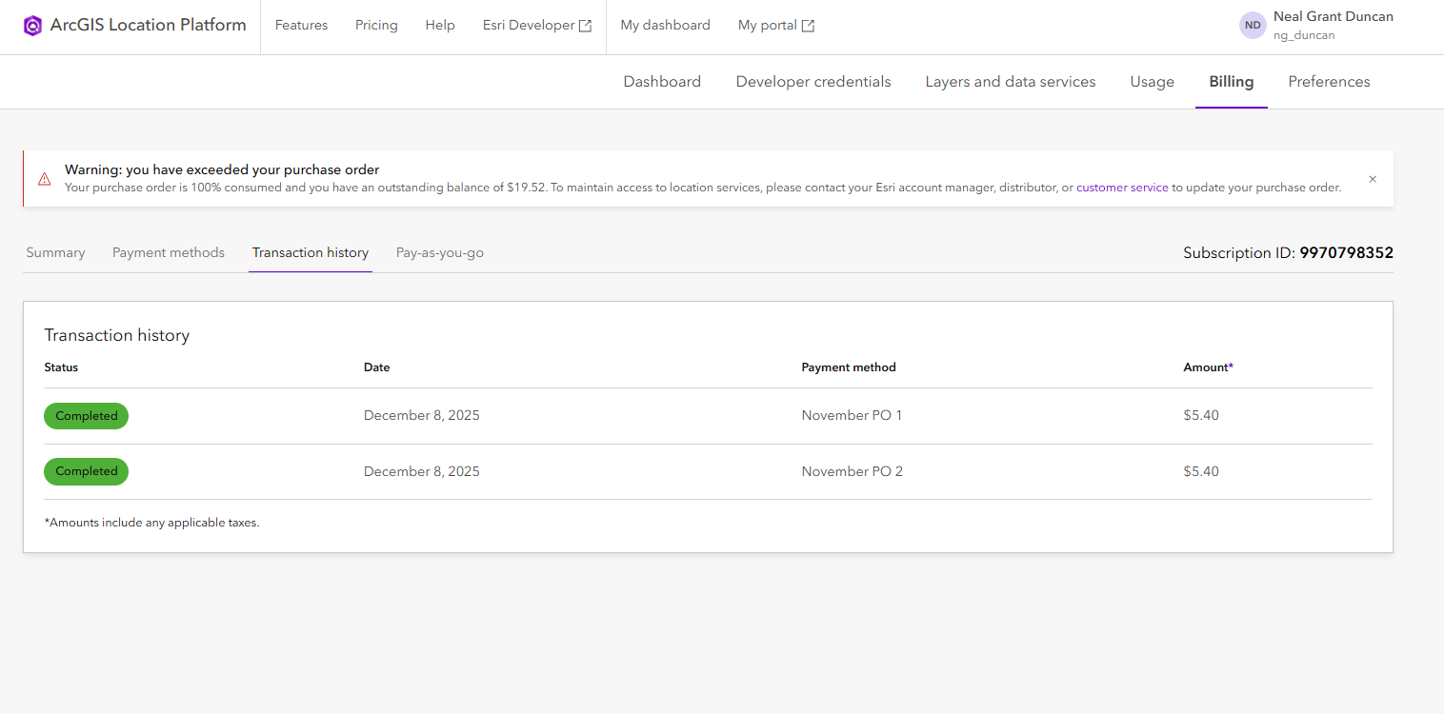Navigate to My dashboard

coord(665,26)
